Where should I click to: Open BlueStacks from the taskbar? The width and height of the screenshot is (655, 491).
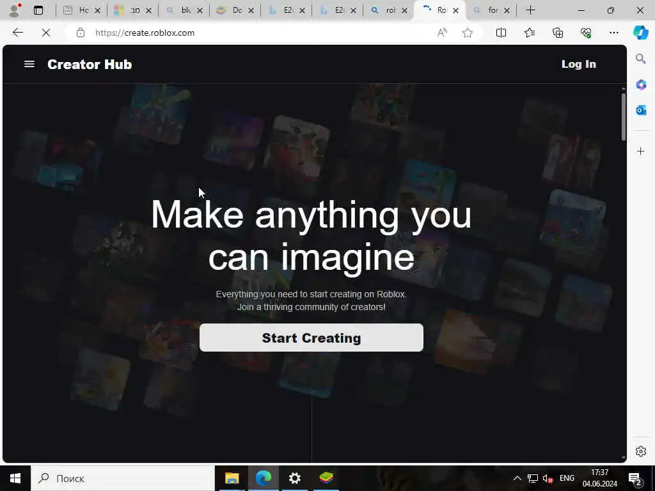[x=326, y=478]
